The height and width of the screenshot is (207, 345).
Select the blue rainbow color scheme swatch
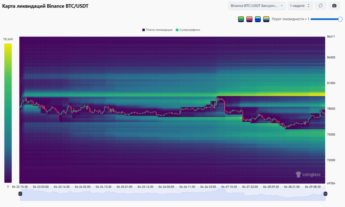258,19
